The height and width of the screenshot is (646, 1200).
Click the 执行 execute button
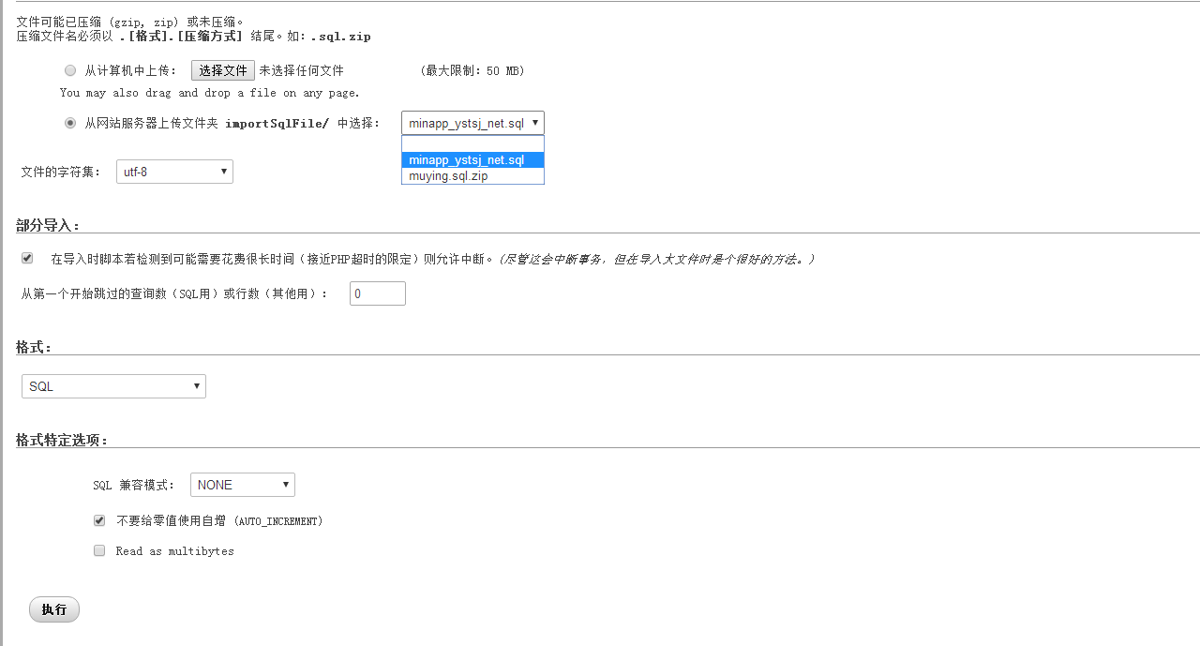click(54, 609)
